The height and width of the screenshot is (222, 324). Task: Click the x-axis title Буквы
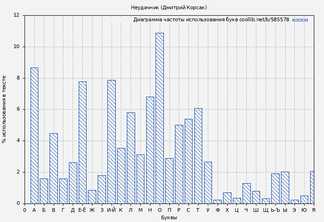169,217
